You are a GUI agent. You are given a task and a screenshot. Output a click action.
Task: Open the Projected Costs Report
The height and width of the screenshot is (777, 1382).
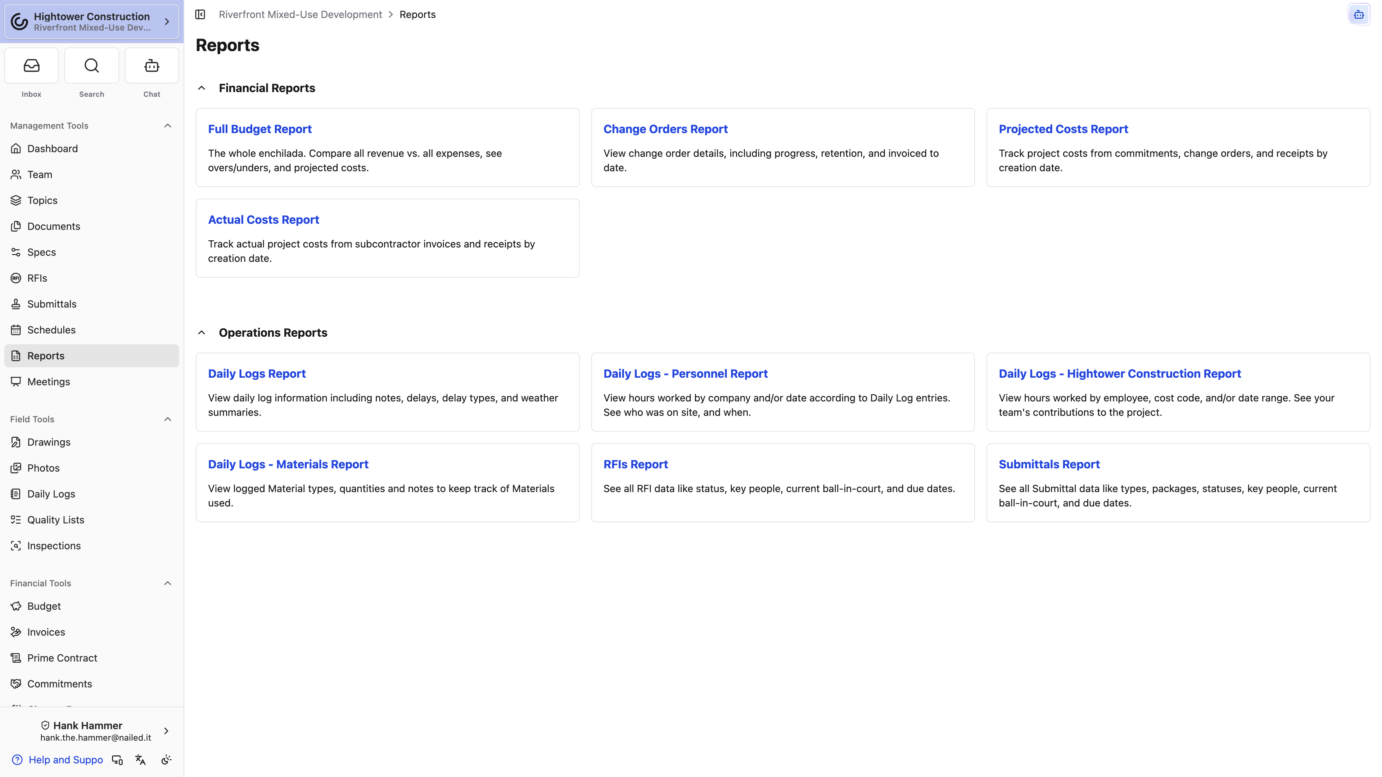[x=1063, y=129]
